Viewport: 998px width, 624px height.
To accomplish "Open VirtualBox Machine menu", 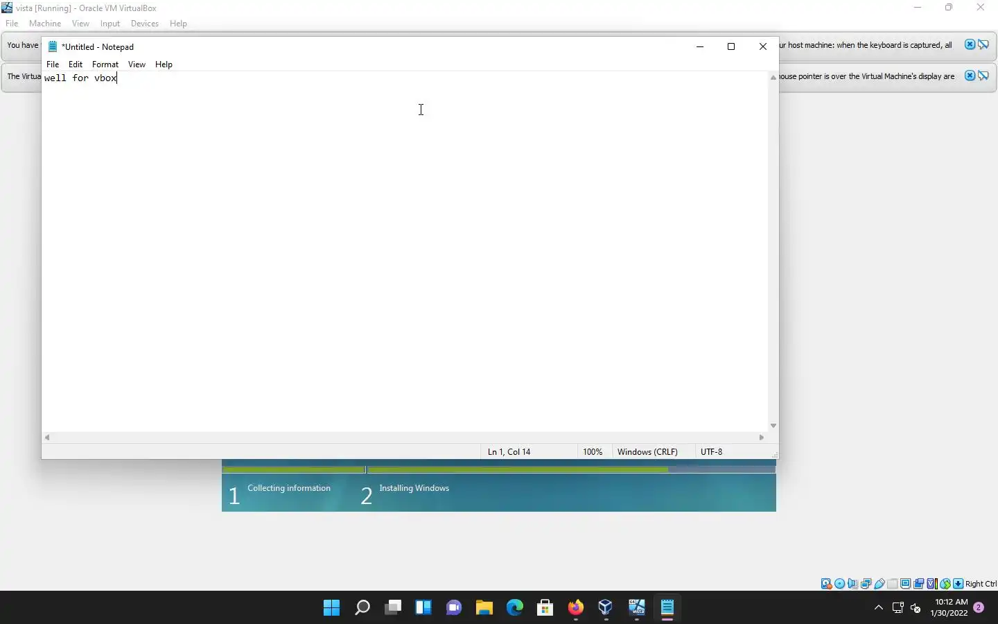I will pyautogui.click(x=45, y=24).
